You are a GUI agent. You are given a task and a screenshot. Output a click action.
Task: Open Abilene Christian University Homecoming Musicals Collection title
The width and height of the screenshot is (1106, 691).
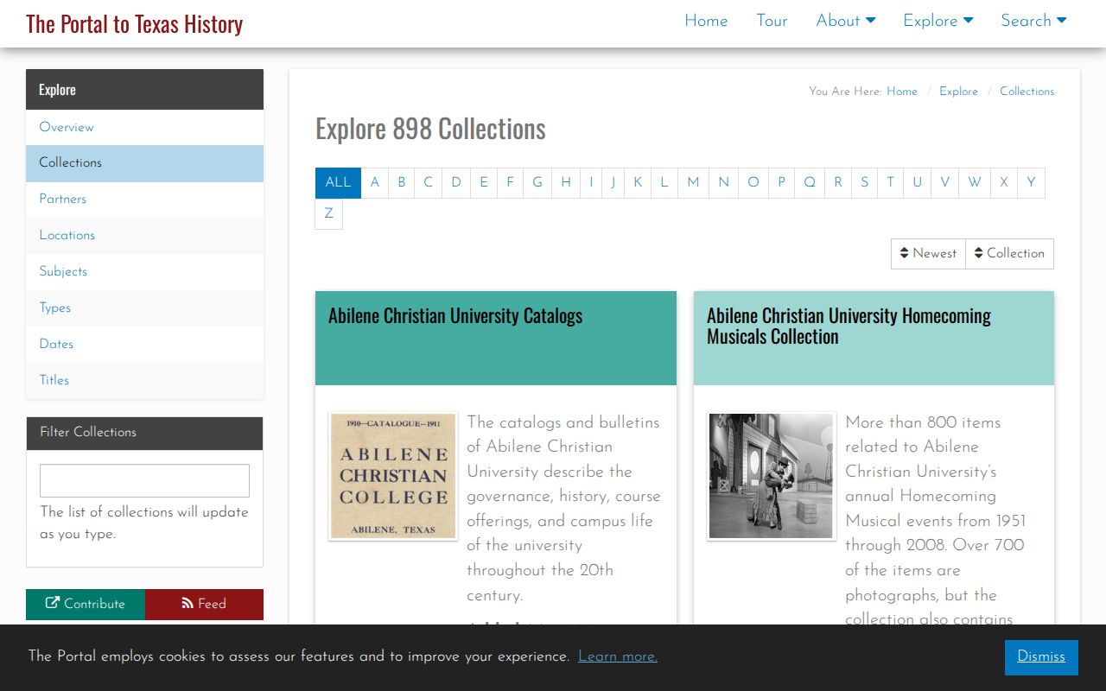[x=849, y=326]
